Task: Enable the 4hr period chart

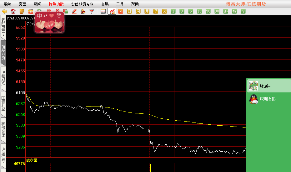Action: (234, 11)
